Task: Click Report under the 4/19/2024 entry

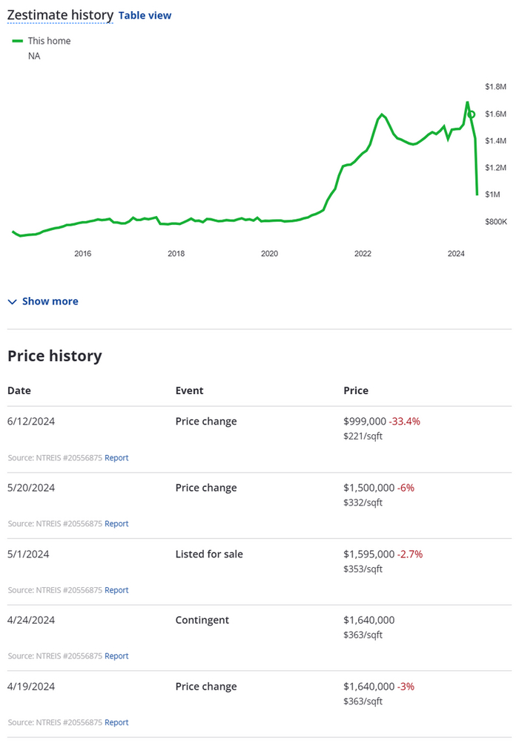Action: click(x=116, y=722)
